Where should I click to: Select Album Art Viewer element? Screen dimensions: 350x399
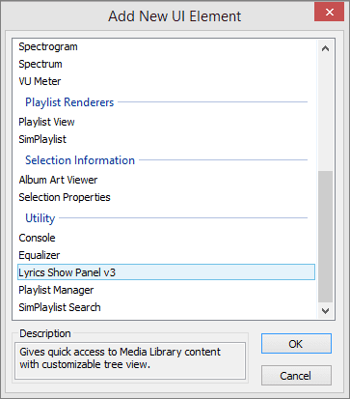pyautogui.click(x=58, y=180)
